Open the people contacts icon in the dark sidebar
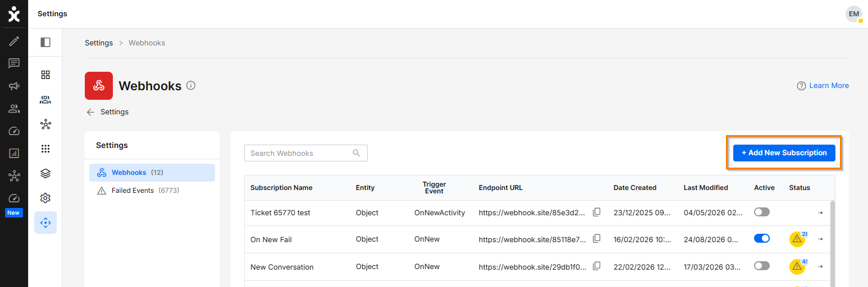 pos(14,109)
